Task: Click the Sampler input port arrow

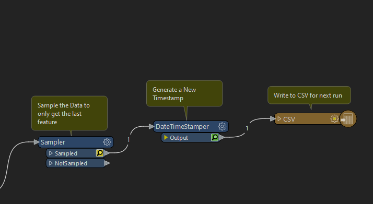Action: 37,142
